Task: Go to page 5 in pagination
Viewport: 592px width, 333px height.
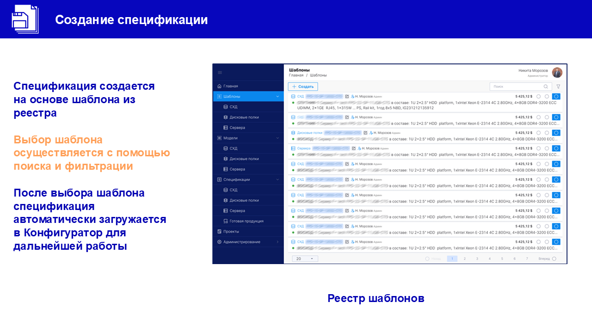Action: [502, 259]
